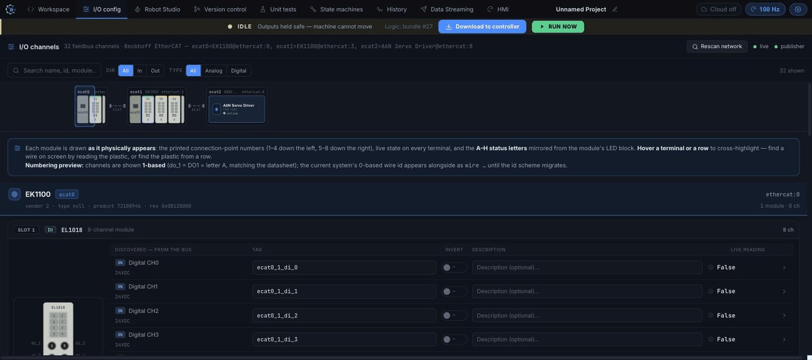
Task: Select DIR filter All
Action: click(125, 71)
